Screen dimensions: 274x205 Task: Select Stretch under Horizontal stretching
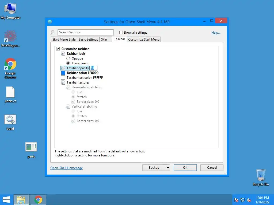tap(73, 97)
